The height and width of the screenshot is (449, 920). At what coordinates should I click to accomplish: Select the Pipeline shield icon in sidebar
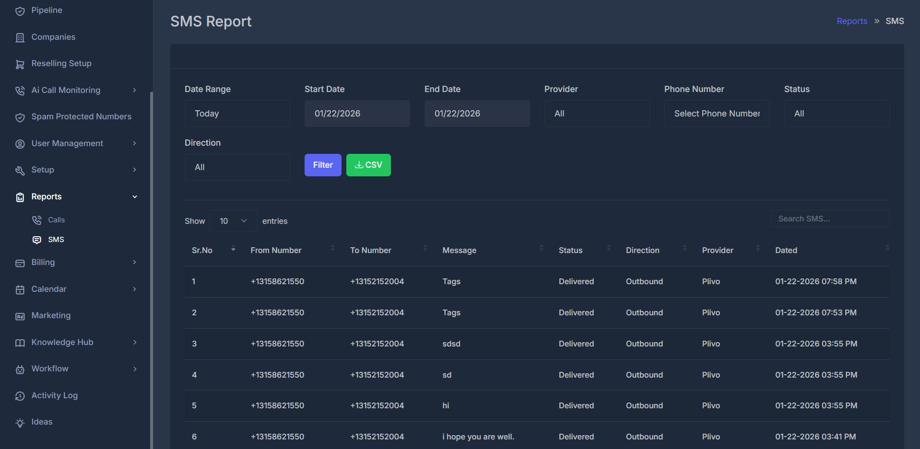click(x=20, y=11)
